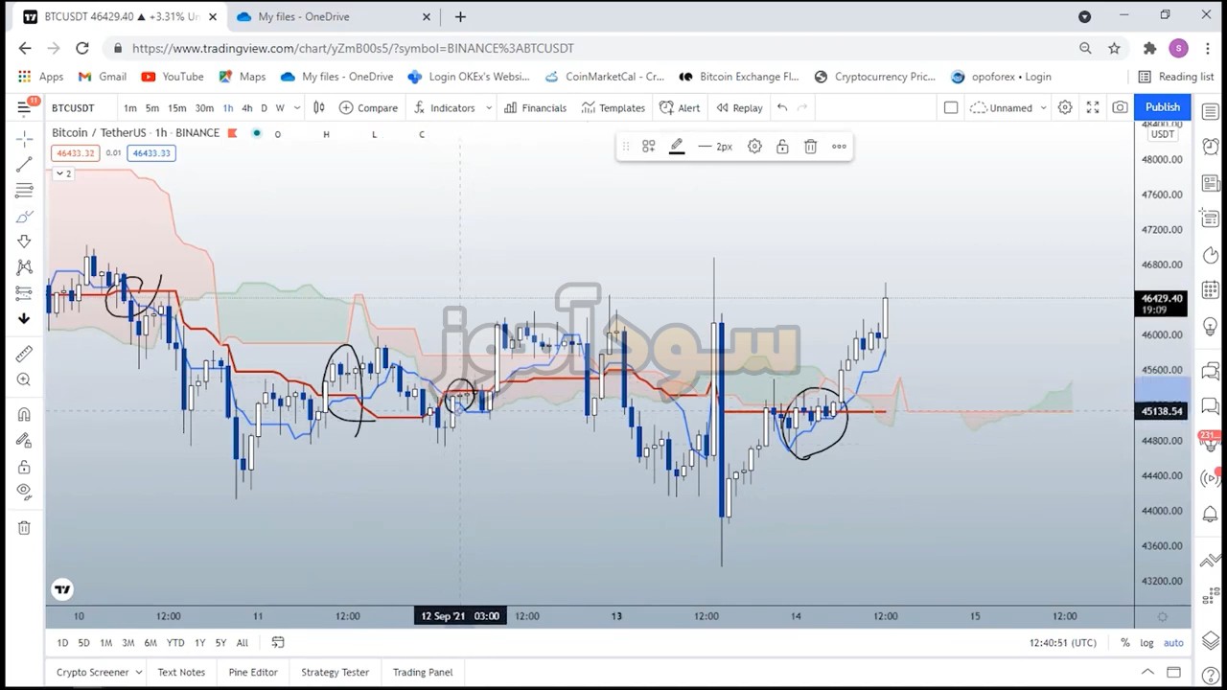Start bar Replay mode
Image resolution: width=1227 pixels, height=690 pixels.
(739, 107)
